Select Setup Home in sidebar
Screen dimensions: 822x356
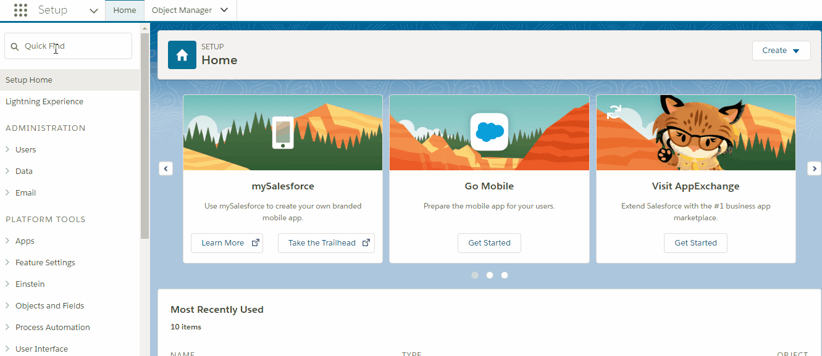point(70,80)
